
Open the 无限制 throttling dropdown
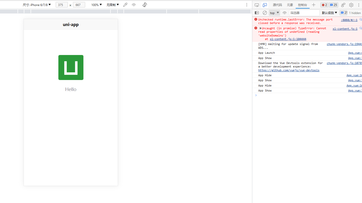point(113,5)
